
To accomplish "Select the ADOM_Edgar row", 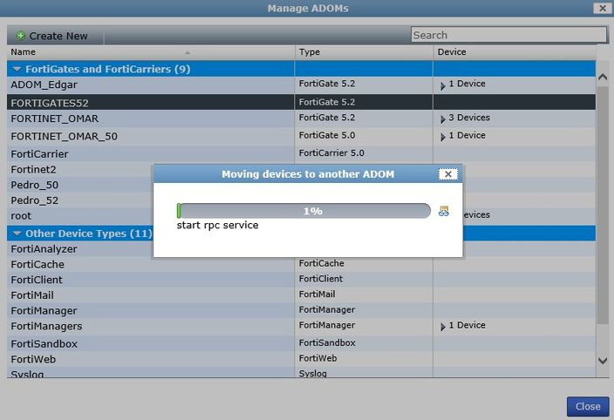I will (301, 85).
